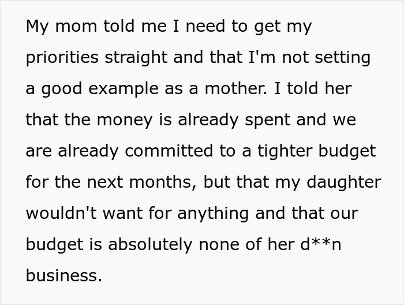Viewport: 404px width, 305px height.
Task: Click the censored word "d**n"
Action: click(x=321, y=244)
